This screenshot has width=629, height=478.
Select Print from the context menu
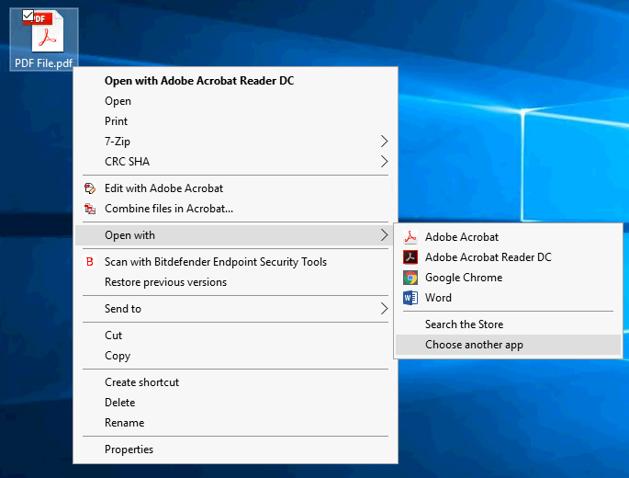point(235,121)
